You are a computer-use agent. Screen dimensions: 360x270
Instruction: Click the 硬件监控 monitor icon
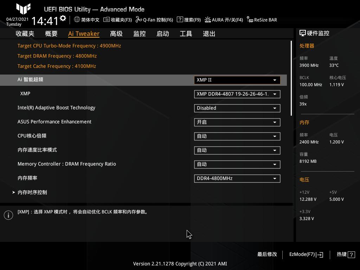tap(303, 33)
